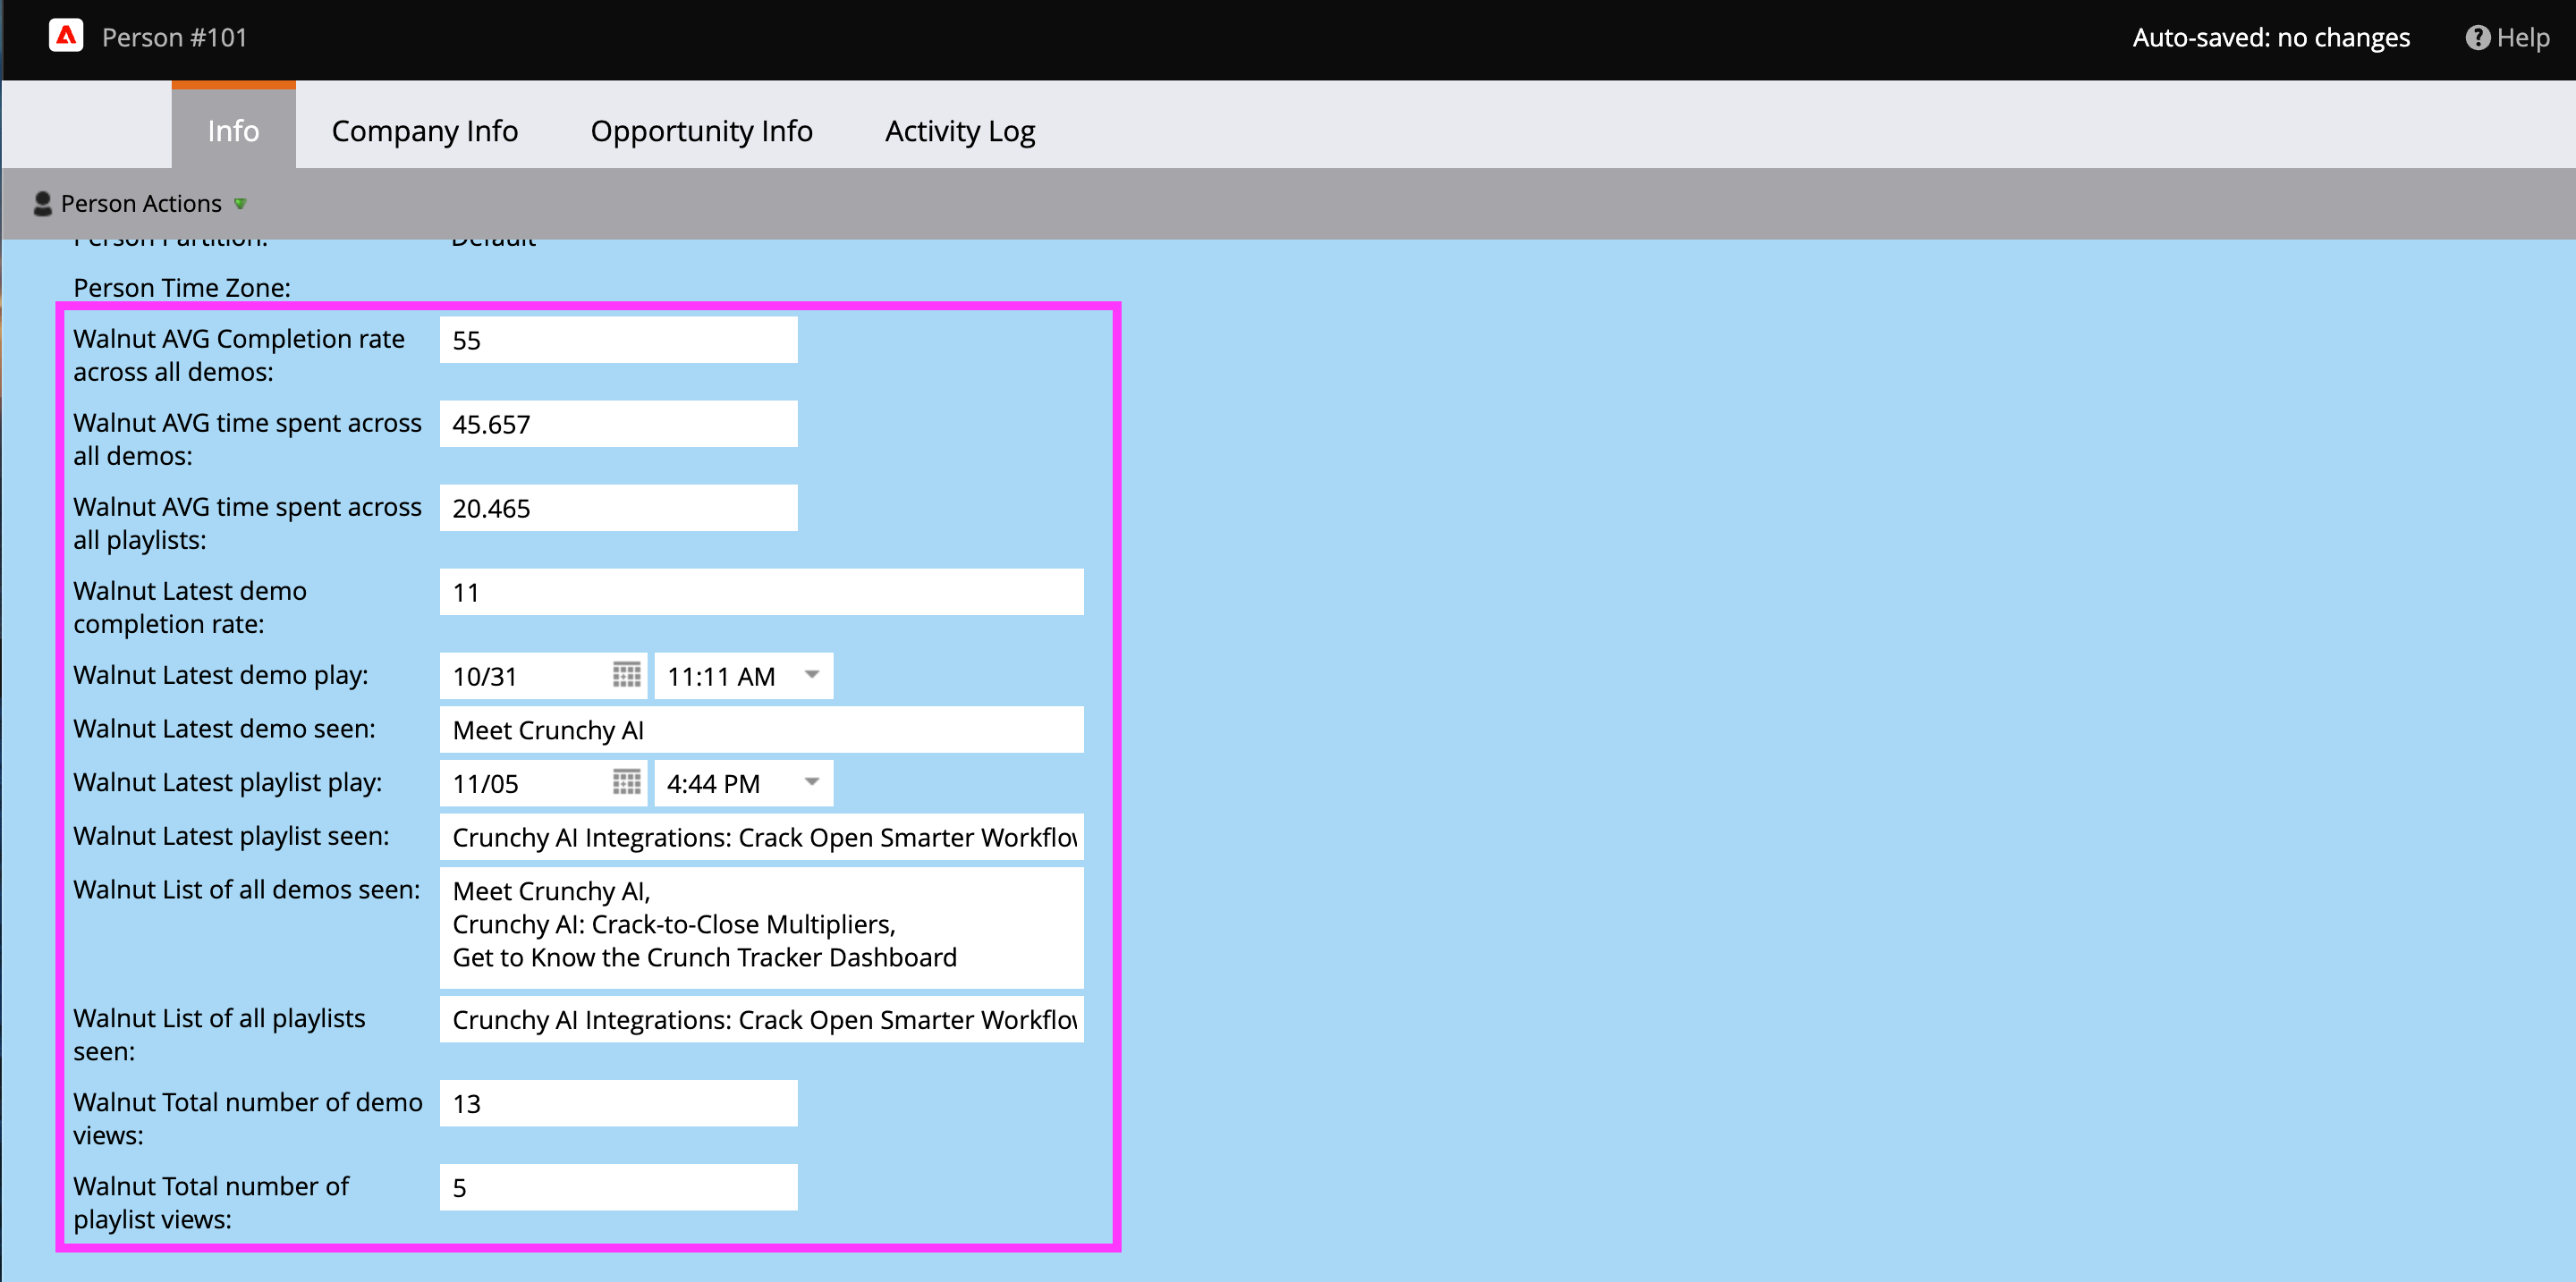Click the AVG Completion rate field showing 55

pos(618,341)
